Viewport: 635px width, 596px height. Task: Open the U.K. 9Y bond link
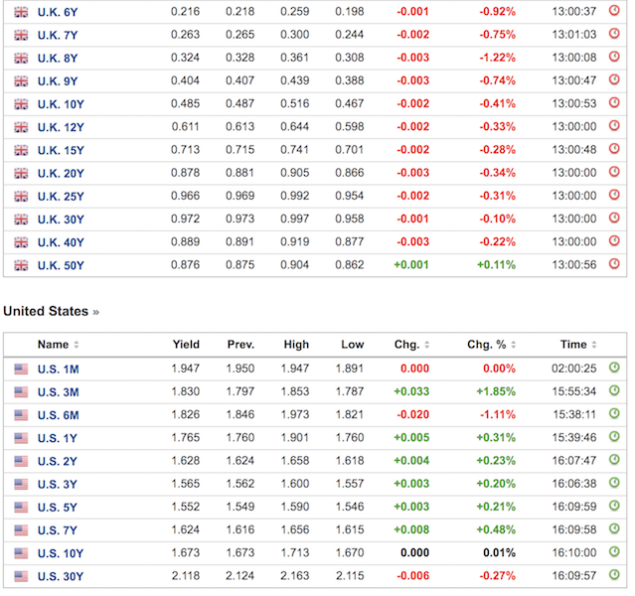[x=58, y=81]
